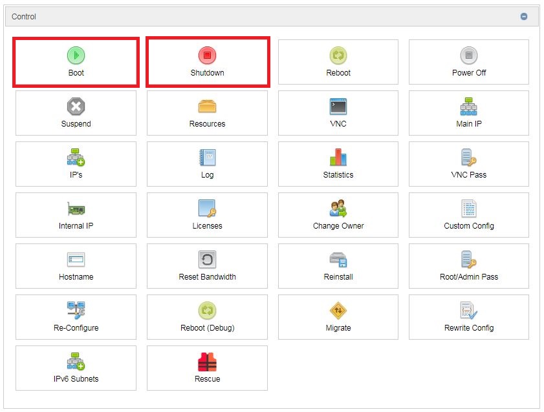
Task: Click the Suspend X icon
Action: click(76, 107)
